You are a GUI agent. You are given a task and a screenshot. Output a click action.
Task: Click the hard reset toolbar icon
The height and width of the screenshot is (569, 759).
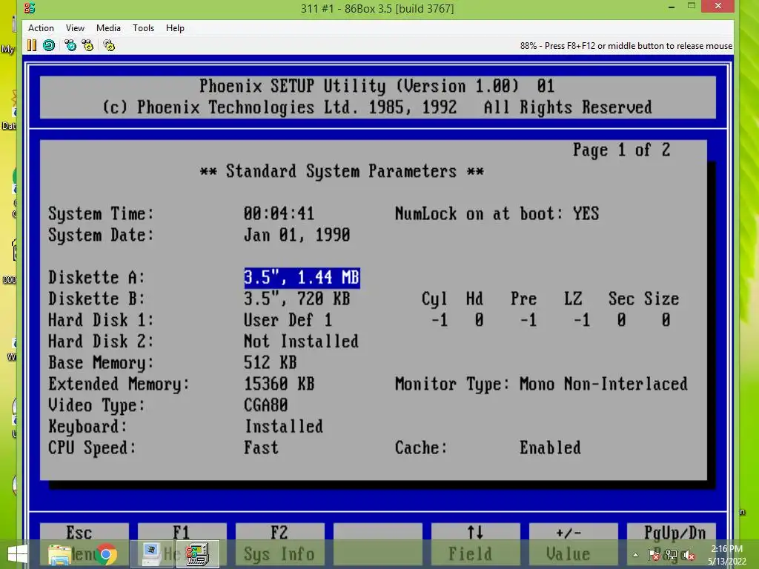(x=49, y=45)
